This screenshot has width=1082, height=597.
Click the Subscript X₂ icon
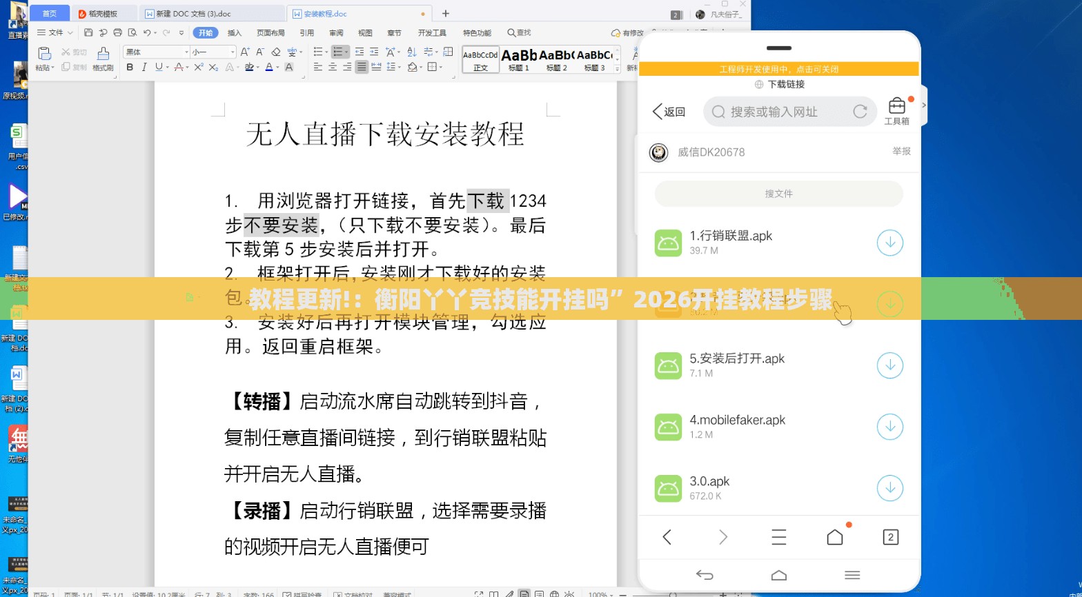coord(213,67)
